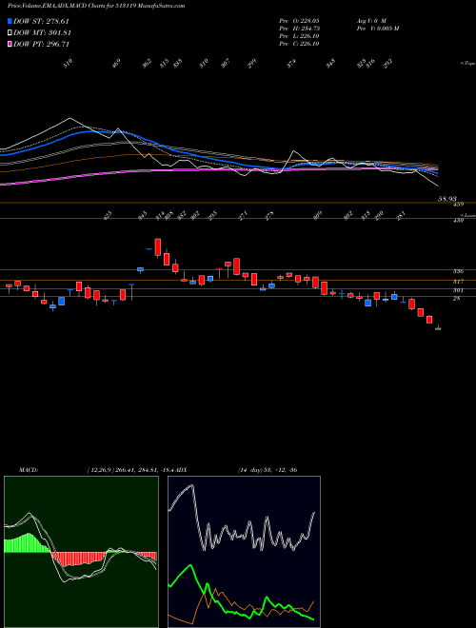Image resolution: width=476 pixels, height=628 pixels.
Task: Click the white ADX line peak in ADX panel
Action: (192, 486)
